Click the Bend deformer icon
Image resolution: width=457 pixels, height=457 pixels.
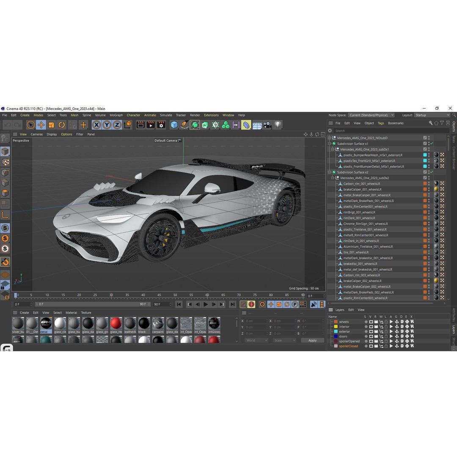pyautogui.click(x=246, y=125)
